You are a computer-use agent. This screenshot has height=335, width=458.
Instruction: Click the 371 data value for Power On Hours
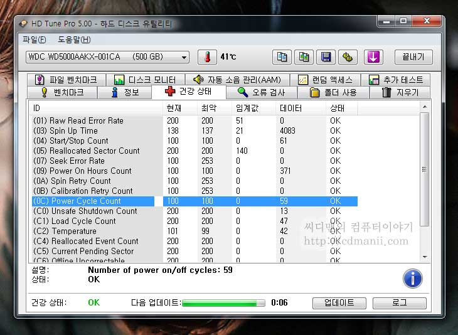(285, 171)
